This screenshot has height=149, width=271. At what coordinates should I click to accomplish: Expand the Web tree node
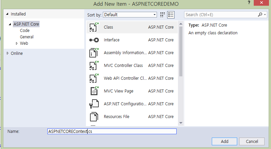(x=17, y=43)
